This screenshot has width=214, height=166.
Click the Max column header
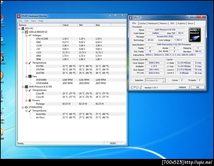click(103, 25)
